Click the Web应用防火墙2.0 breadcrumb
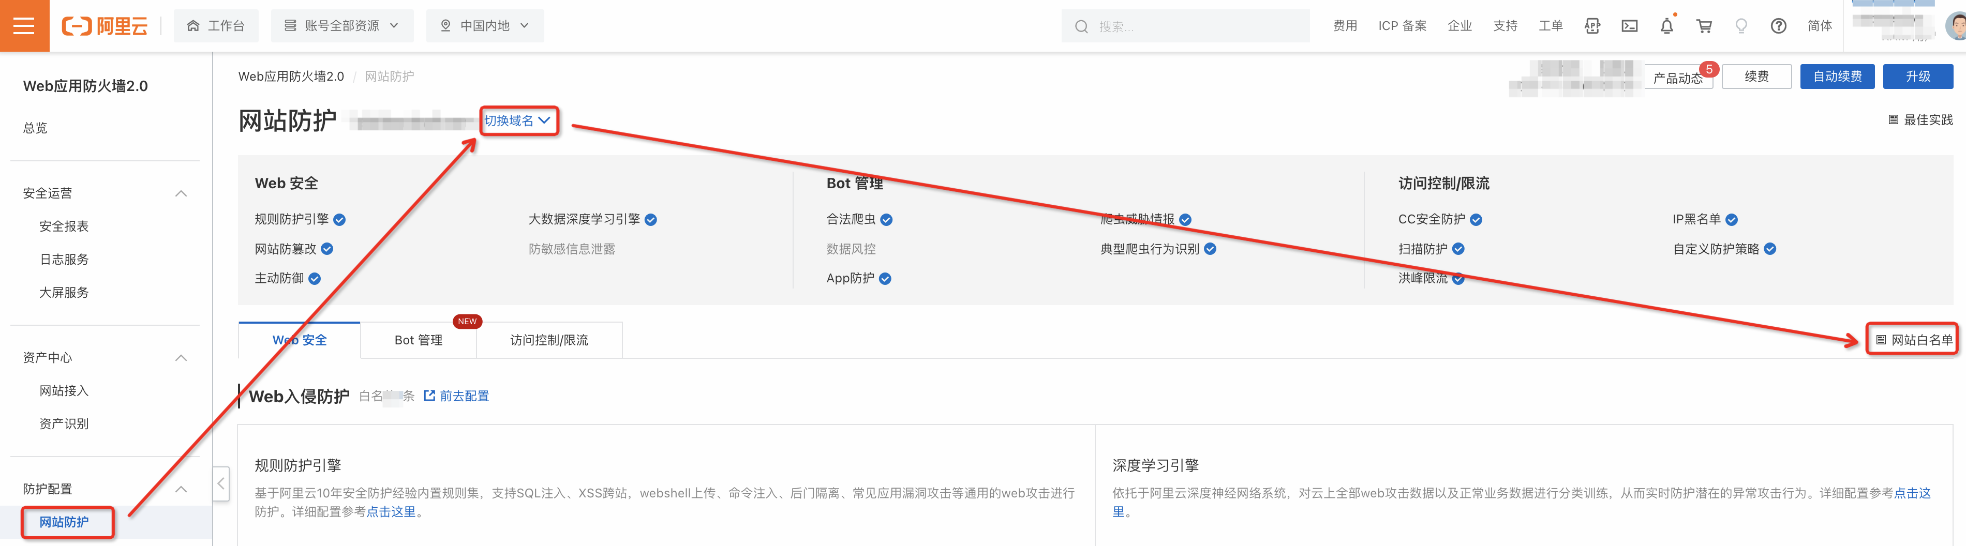Screen dimensions: 1966x546 (291, 76)
